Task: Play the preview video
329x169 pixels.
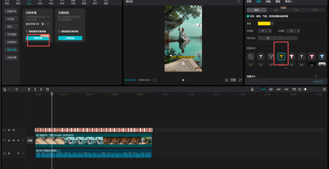Action: [x=183, y=80]
